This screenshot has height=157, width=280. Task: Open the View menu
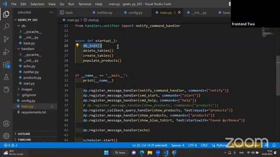pyautogui.click(x=52, y=4)
